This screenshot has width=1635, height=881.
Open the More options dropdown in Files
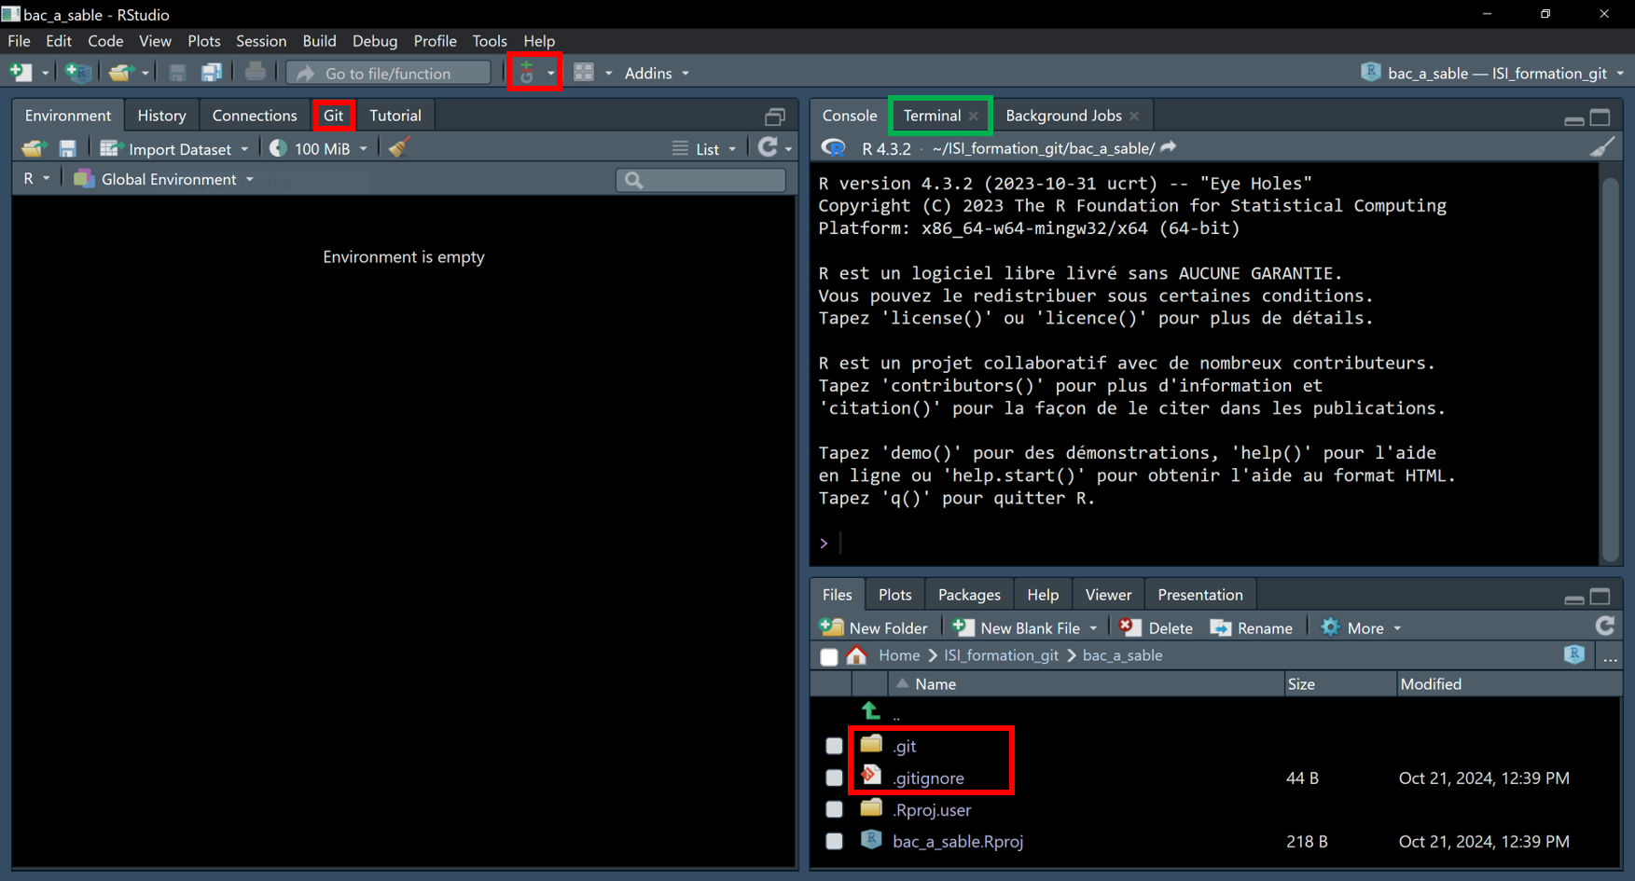[x=1363, y=627]
